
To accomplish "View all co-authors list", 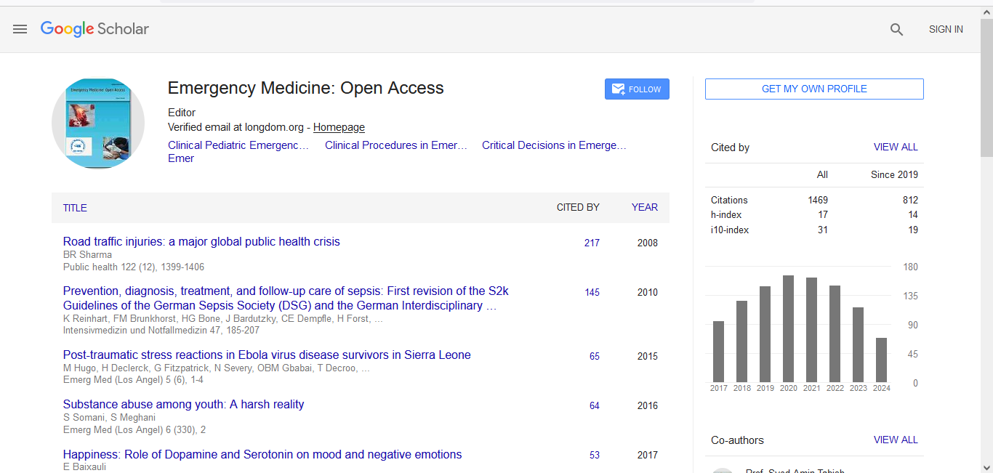I will [x=896, y=440].
